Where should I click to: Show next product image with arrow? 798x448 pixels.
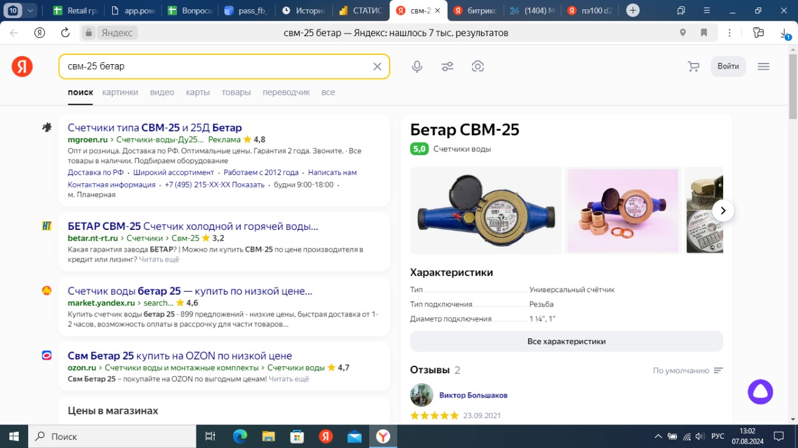point(723,211)
